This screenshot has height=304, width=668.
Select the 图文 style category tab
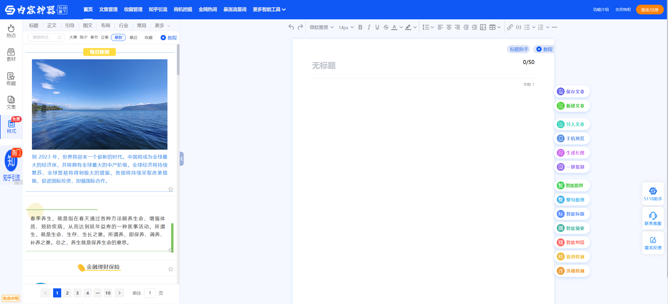88,25
